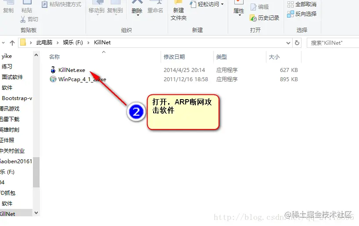Select FD抓包 in the navigation pane

[x=8, y=193]
